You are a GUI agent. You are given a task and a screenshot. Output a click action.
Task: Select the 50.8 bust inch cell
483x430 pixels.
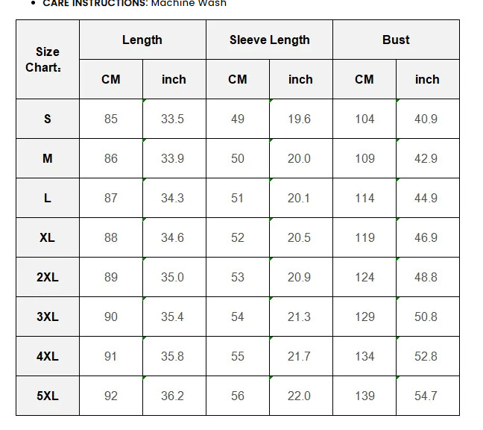[428, 317]
